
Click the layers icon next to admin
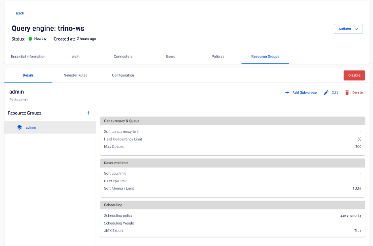tap(20, 127)
